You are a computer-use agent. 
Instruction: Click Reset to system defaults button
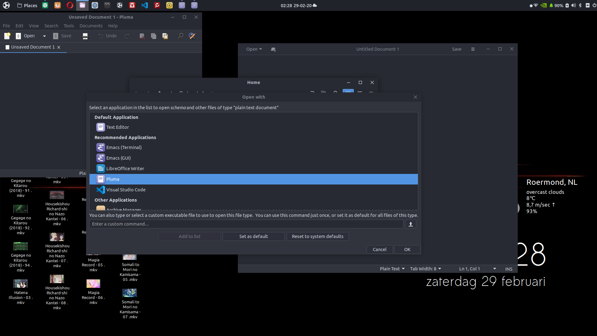pyautogui.click(x=317, y=236)
